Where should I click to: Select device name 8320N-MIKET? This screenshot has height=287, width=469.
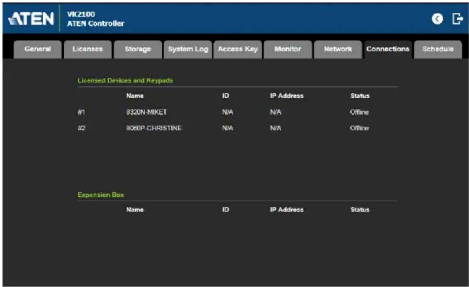(147, 112)
